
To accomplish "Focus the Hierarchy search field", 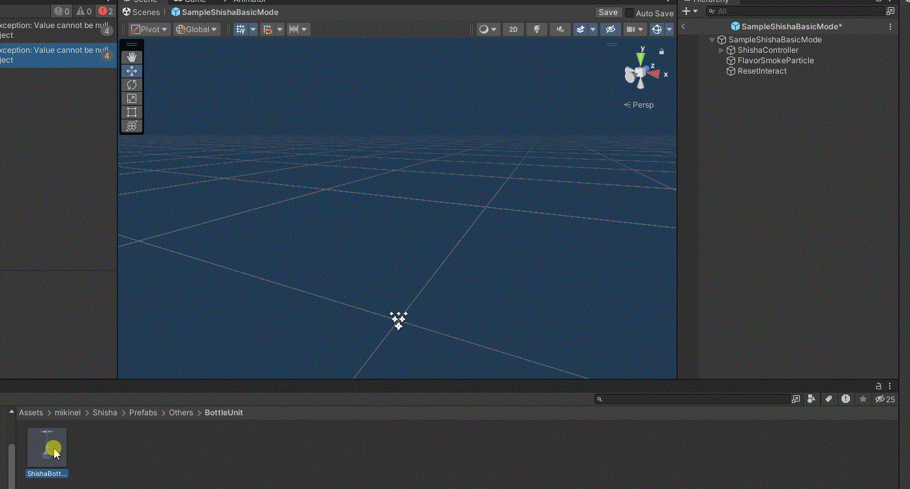I will click(795, 11).
